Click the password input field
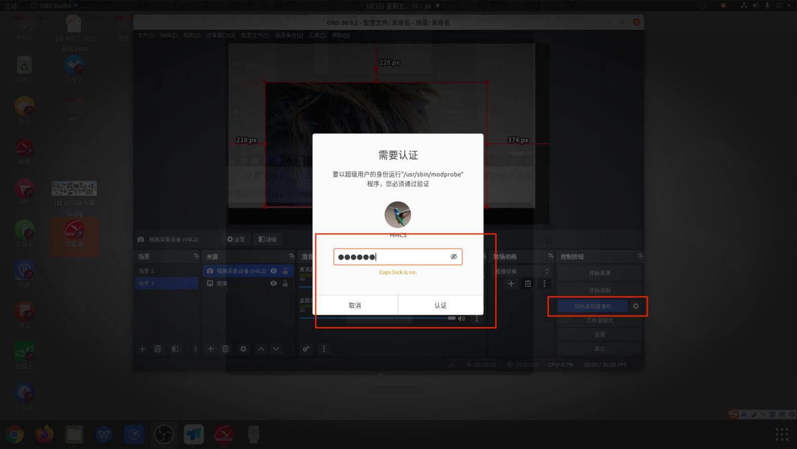 [x=392, y=257]
